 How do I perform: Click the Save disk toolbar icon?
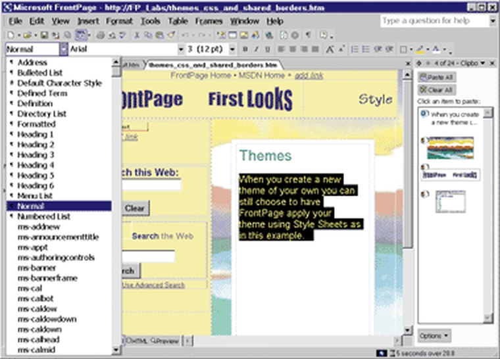click(x=44, y=35)
